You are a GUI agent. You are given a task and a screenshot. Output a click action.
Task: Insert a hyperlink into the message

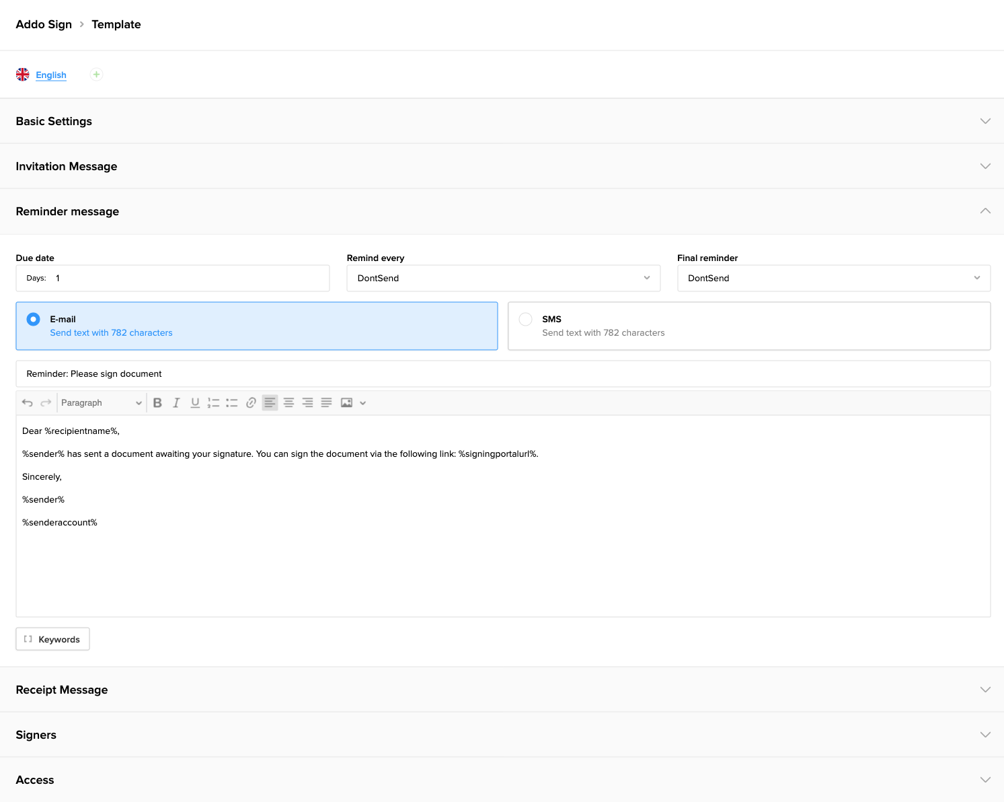(251, 402)
